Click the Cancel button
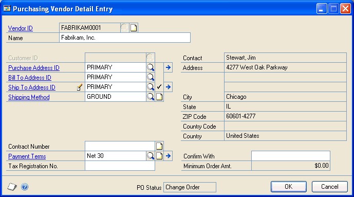Viewport: 354px width, 197px height. point(330,187)
